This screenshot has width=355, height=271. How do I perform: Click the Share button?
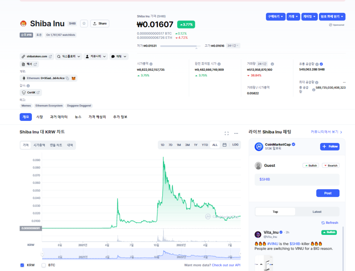tap(100, 24)
